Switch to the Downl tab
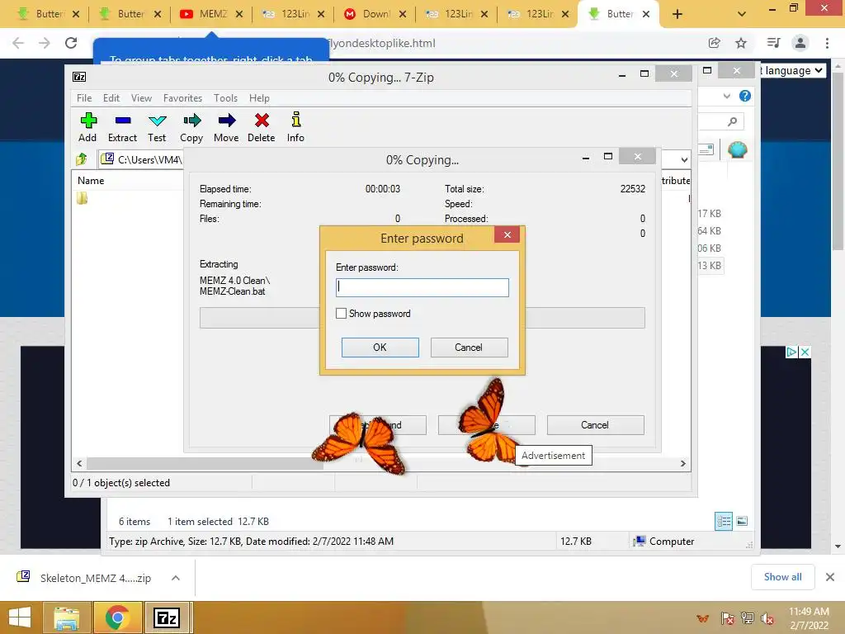845x634 pixels. point(374,14)
